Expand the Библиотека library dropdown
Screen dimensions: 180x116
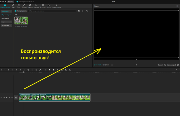click(7, 26)
